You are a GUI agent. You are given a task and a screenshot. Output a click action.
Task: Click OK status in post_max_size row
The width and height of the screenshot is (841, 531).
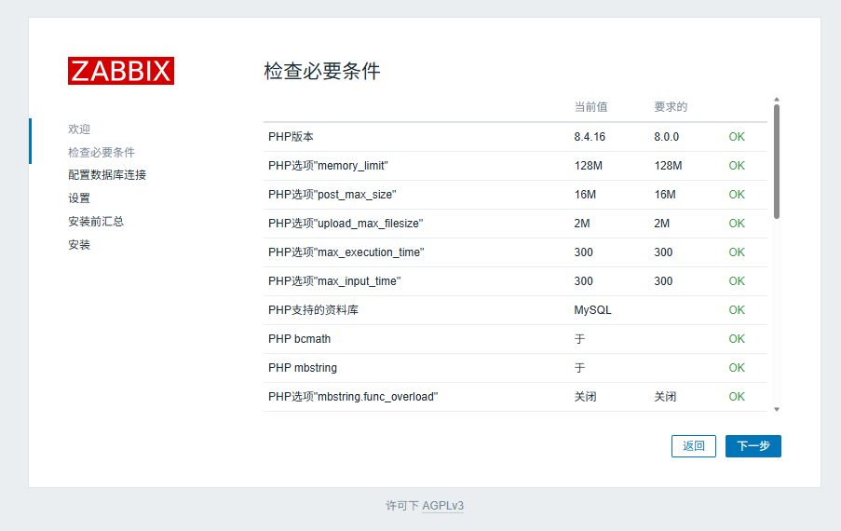[737, 195]
